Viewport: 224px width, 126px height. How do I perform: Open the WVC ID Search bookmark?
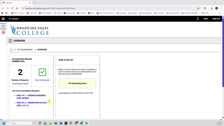[18, 13]
